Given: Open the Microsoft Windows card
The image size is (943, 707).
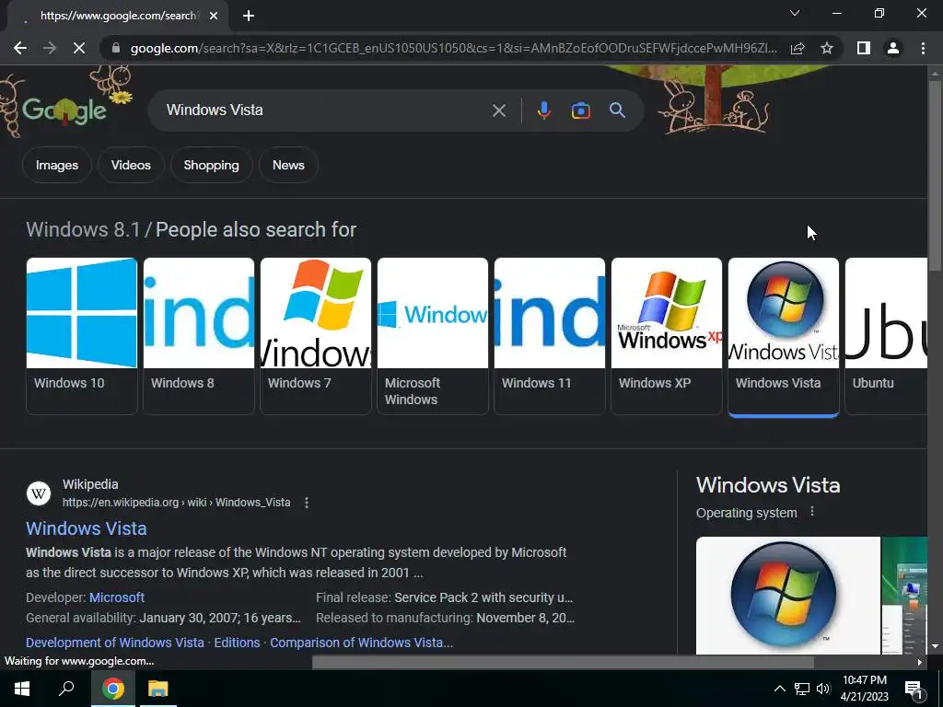Looking at the screenshot, I should [433, 336].
